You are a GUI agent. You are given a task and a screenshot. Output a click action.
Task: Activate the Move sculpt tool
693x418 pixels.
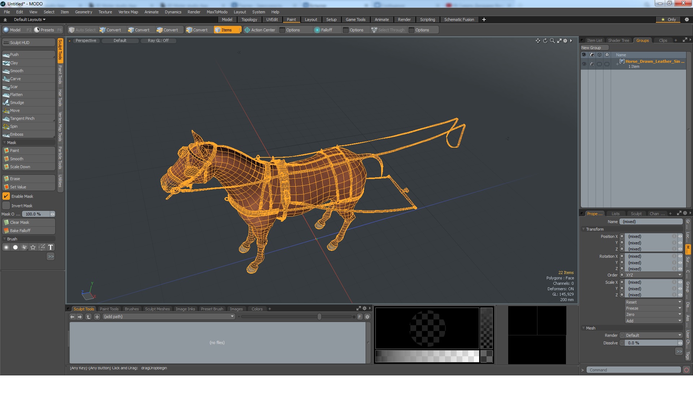click(29, 110)
